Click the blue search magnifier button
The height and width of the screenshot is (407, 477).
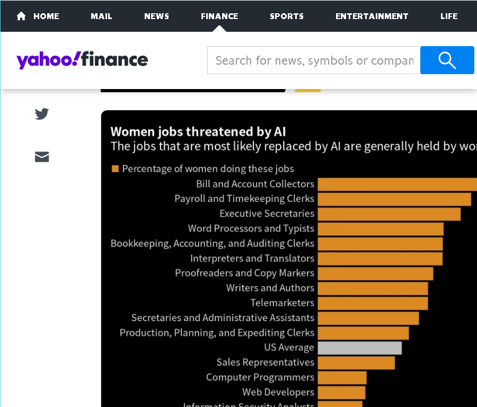coord(447,60)
